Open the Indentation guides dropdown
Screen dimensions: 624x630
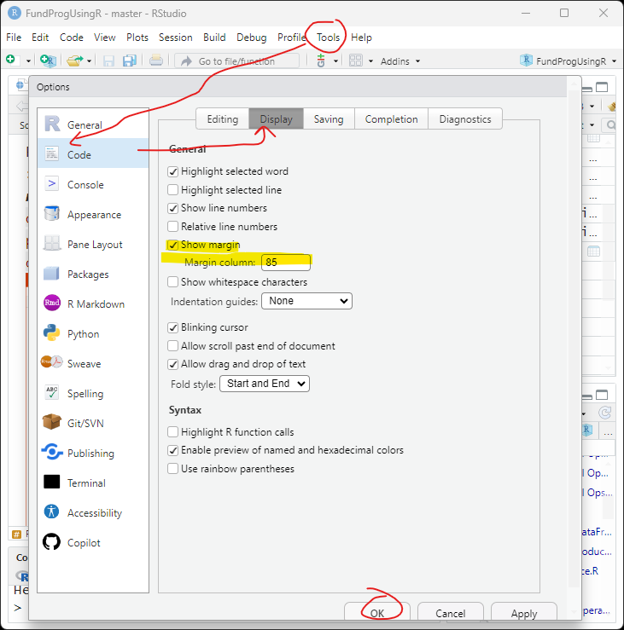point(307,301)
